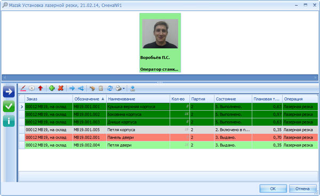Minimize the window
320x196 pixels.
click(x=297, y=5)
